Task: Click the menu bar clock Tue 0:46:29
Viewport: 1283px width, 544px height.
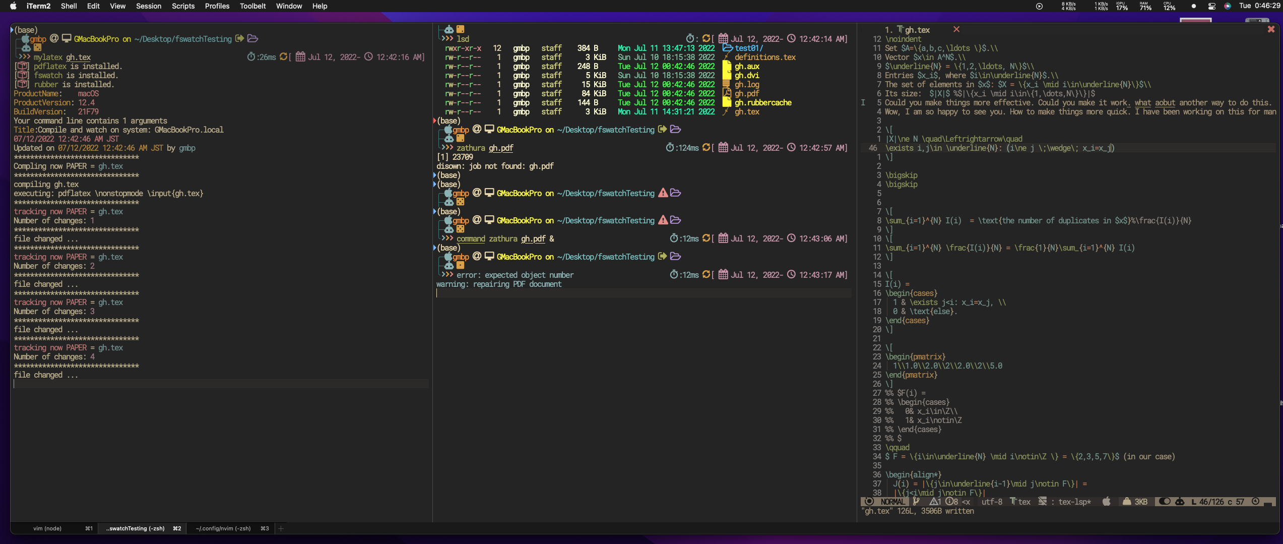Action: (x=1259, y=6)
